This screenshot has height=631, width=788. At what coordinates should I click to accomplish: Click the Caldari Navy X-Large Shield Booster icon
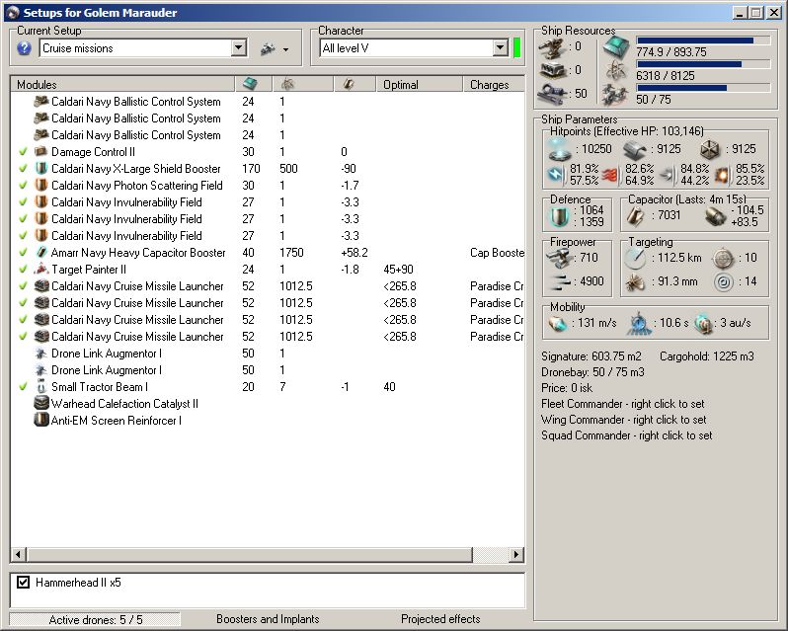[41, 169]
